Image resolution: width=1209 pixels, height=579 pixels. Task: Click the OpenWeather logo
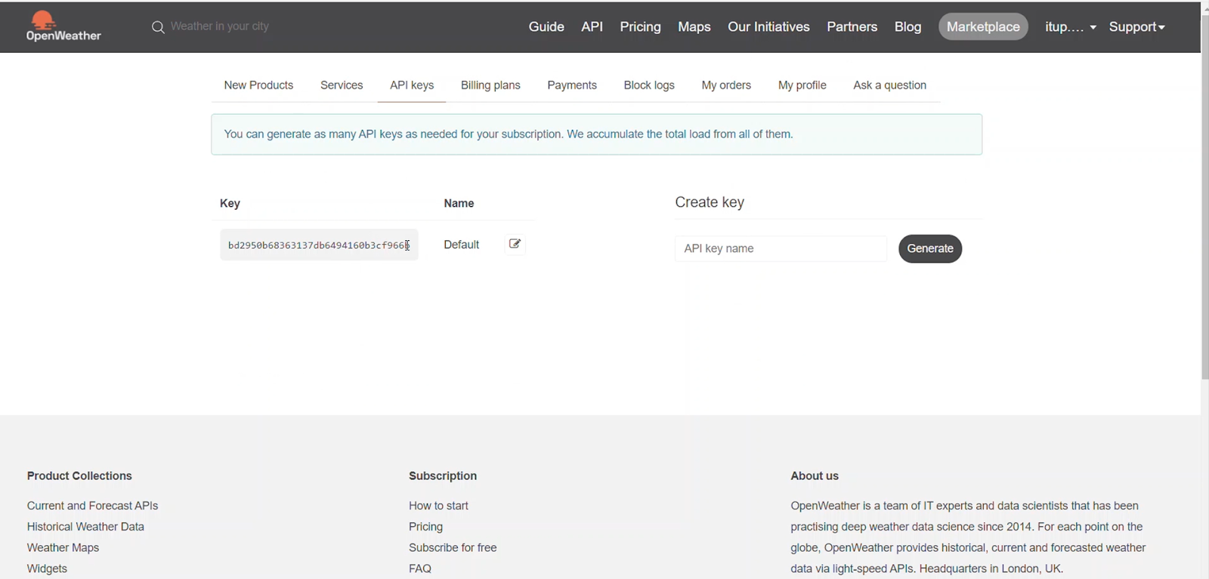point(63,26)
